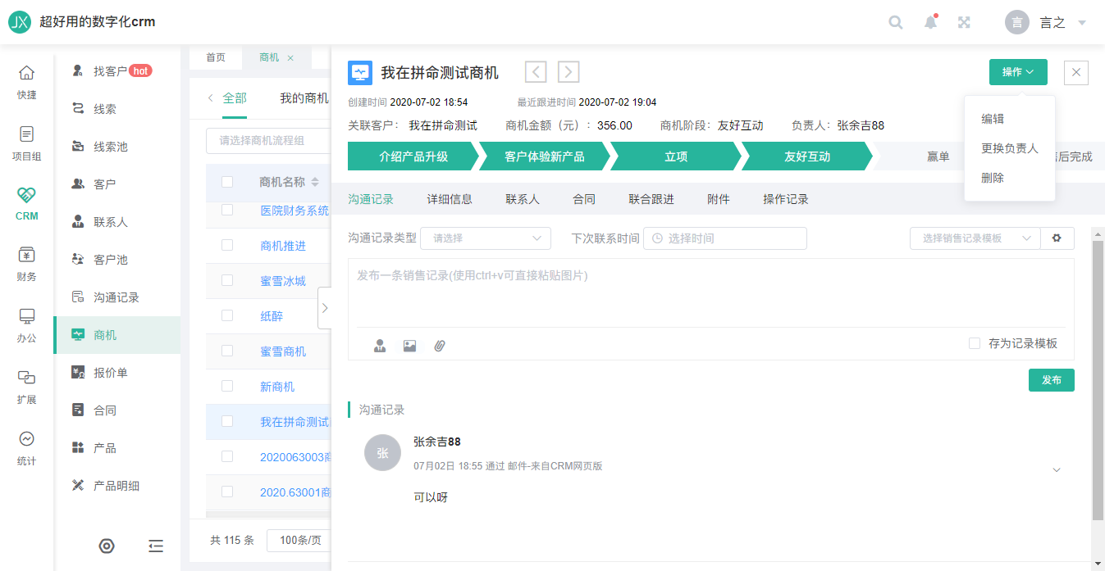Collapse detail panel side arrow handle
The image size is (1105, 571).
coord(324,307)
